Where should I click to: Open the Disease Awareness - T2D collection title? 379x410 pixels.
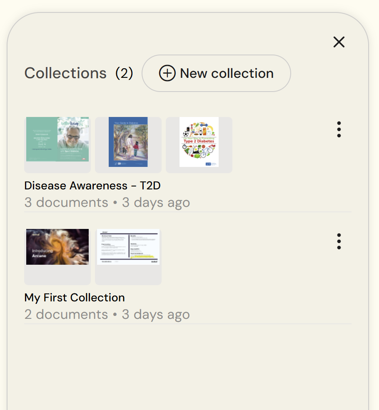click(92, 185)
